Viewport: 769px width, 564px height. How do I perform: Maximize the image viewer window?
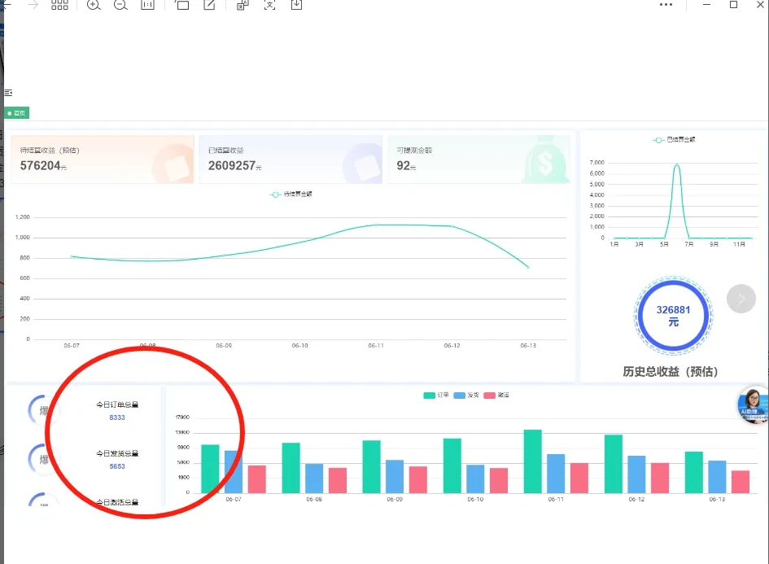click(x=734, y=5)
